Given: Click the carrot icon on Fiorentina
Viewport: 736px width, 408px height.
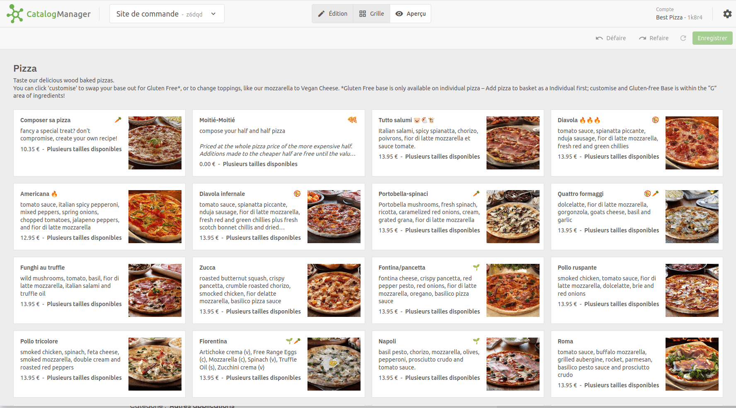Looking at the screenshot, I should coord(297,341).
